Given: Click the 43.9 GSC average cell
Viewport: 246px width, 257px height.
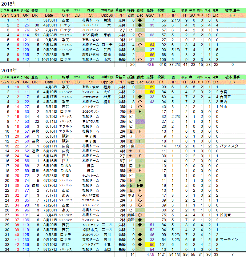Looking at the screenshot, I should (150, 65).
